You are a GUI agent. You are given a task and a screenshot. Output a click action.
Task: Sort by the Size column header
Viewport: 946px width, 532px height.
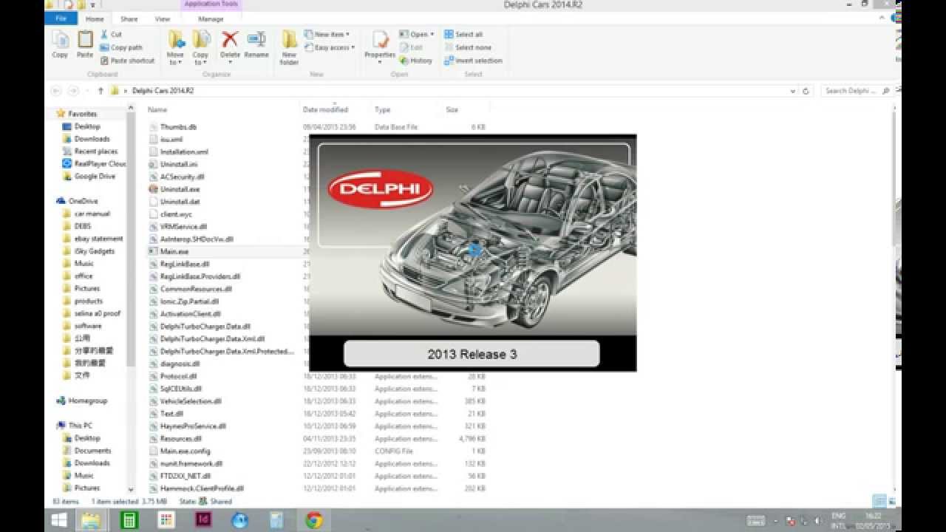coord(452,109)
